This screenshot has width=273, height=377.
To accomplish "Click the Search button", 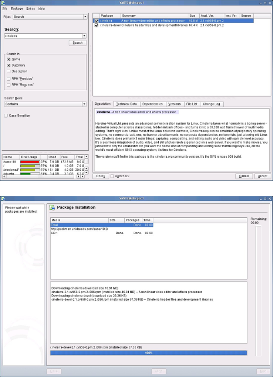I will (77, 43).
